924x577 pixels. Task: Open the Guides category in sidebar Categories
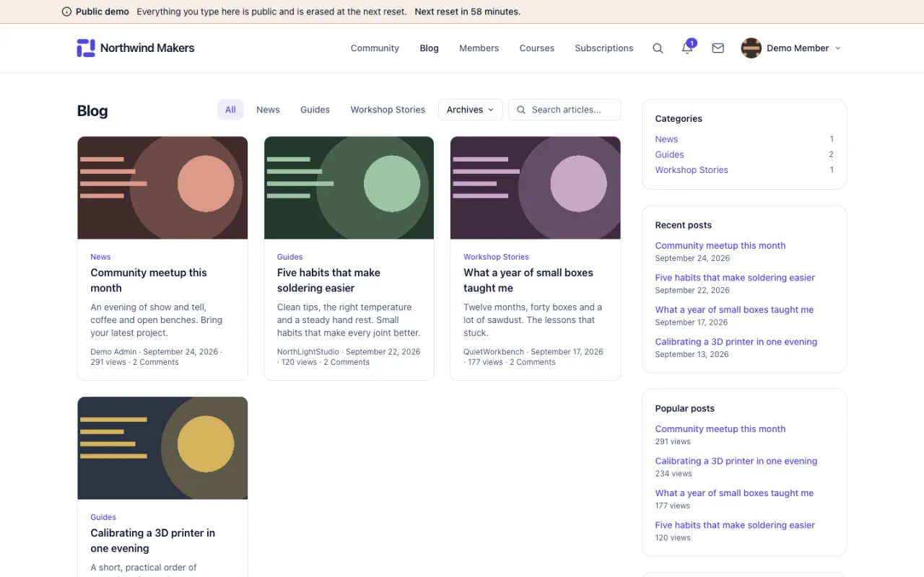[669, 154]
